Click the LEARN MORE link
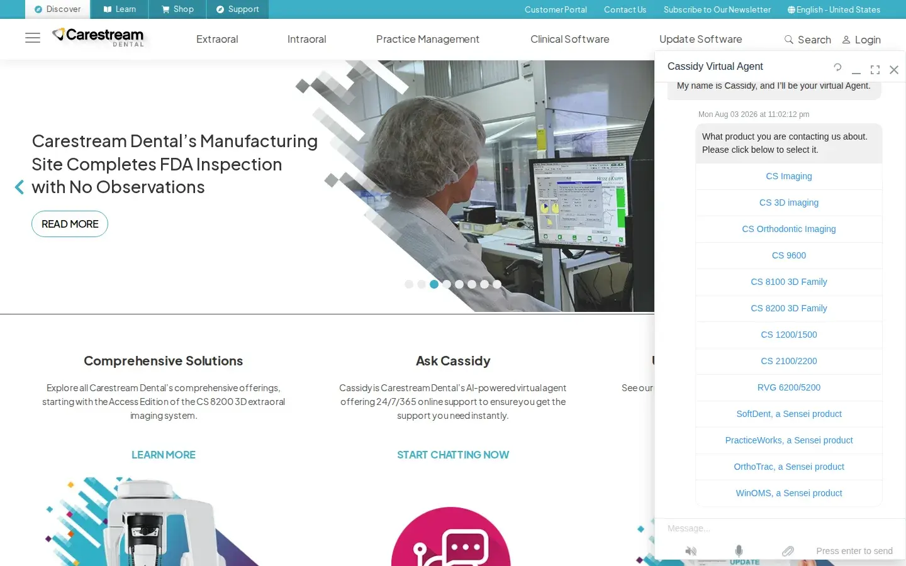 pyautogui.click(x=164, y=455)
